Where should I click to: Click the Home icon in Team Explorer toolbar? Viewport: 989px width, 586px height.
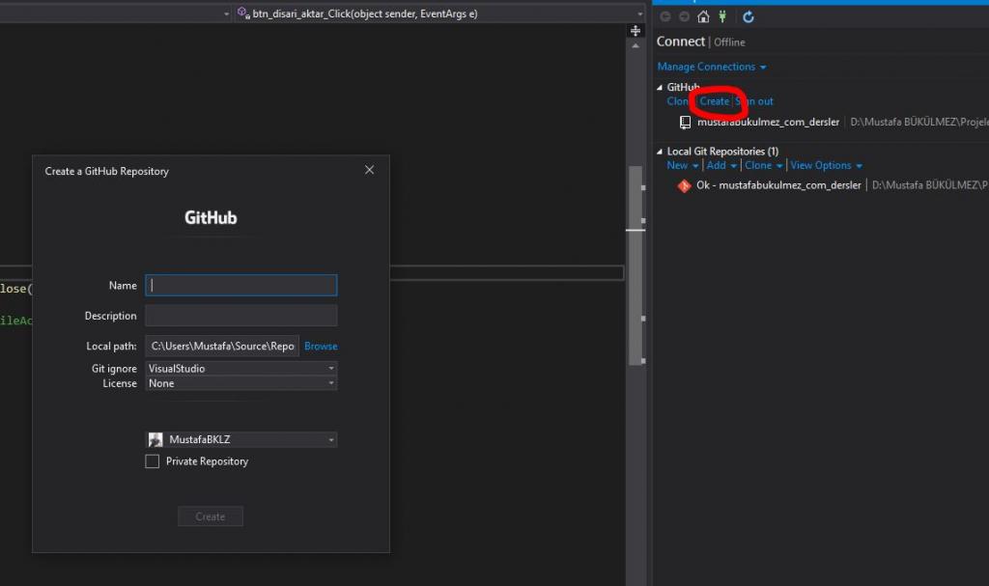click(702, 16)
